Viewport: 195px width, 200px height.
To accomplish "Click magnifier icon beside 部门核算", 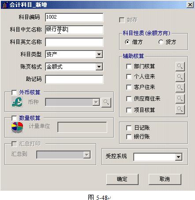I will [x=180, y=66].
